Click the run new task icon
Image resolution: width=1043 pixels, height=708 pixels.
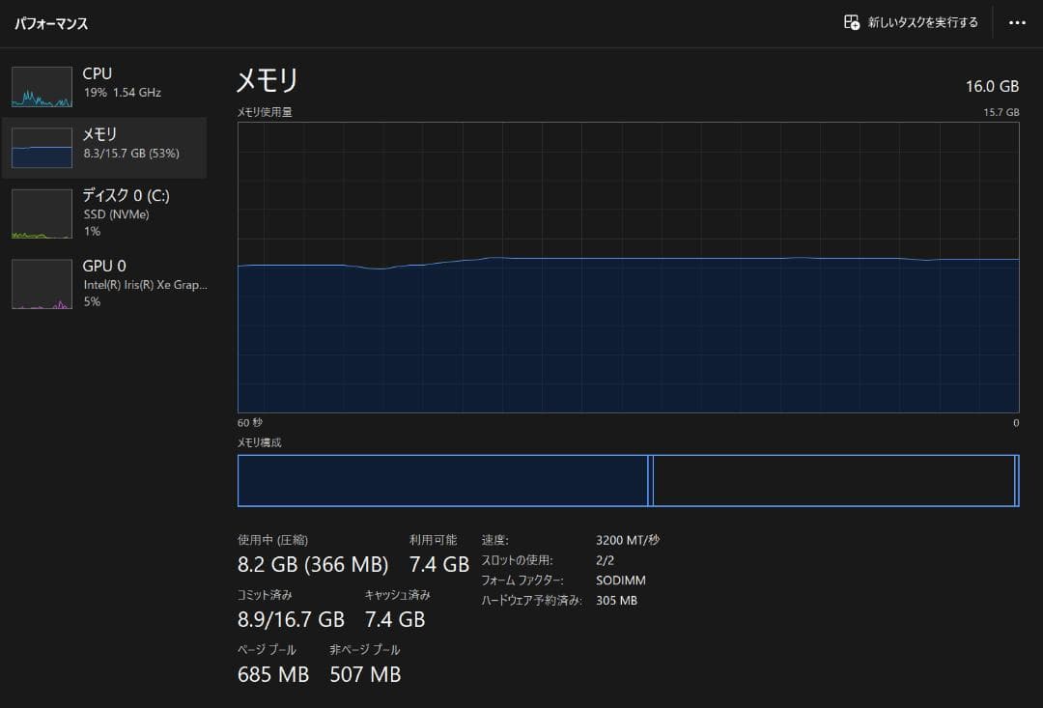(x=852, y=22)
